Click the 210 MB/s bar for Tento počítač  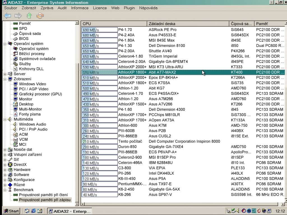[99, 141]
